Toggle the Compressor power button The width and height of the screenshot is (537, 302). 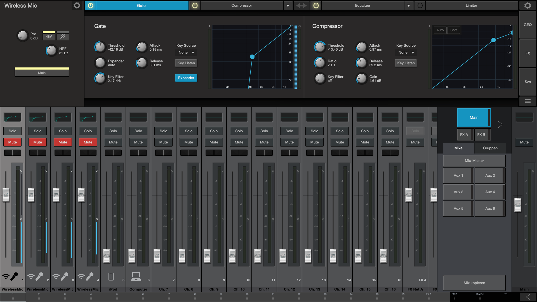(x=195, y=6)
